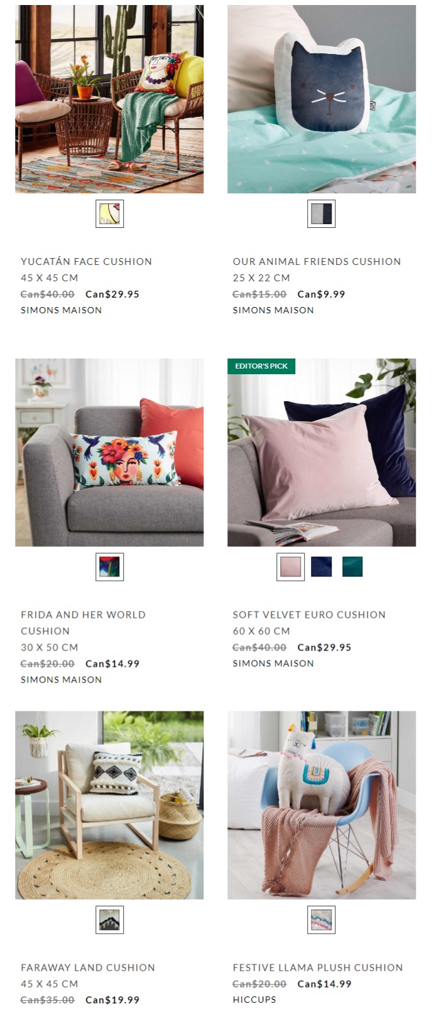Open the Our Animal Friends Cushion link
446x1009 pixels.
[x=317, y=262]
